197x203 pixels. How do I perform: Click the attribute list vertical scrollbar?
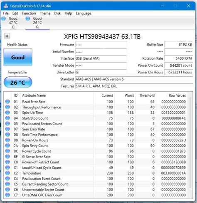tap(190, 145)
